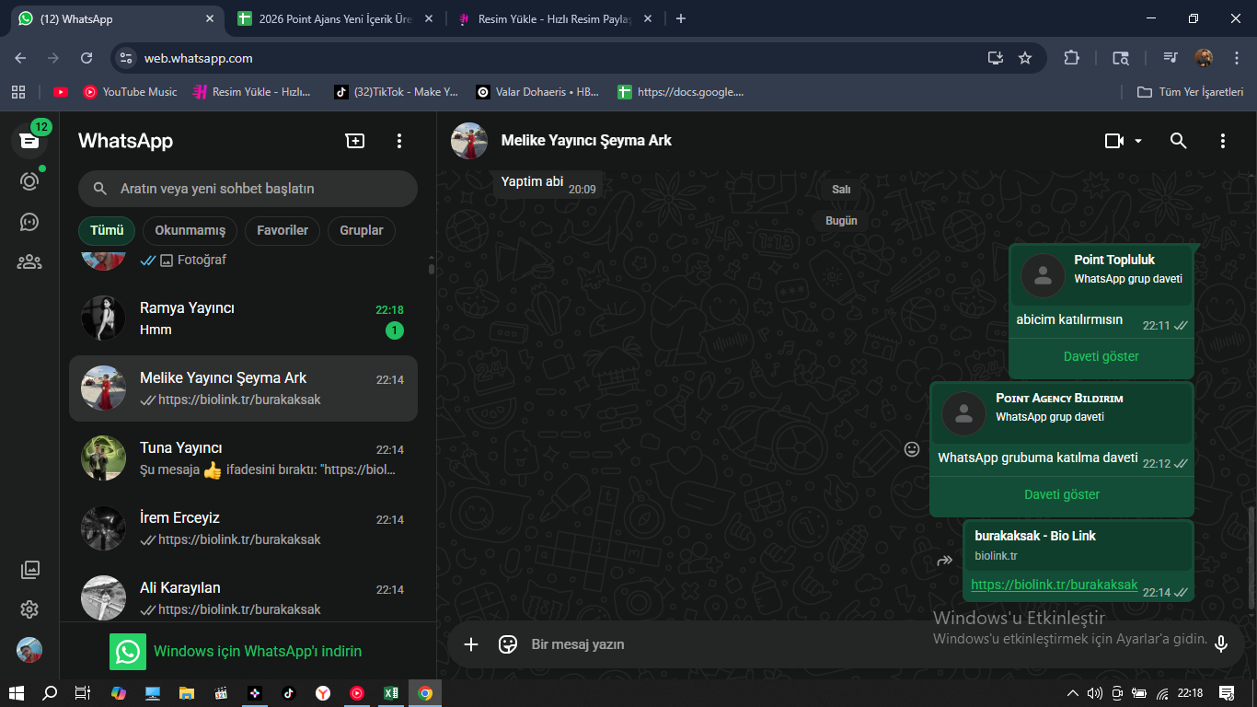This screenshot has height=707, width=1257.
Task: Open the Ramya Yayıncı chat
Action: coord(244,319)
